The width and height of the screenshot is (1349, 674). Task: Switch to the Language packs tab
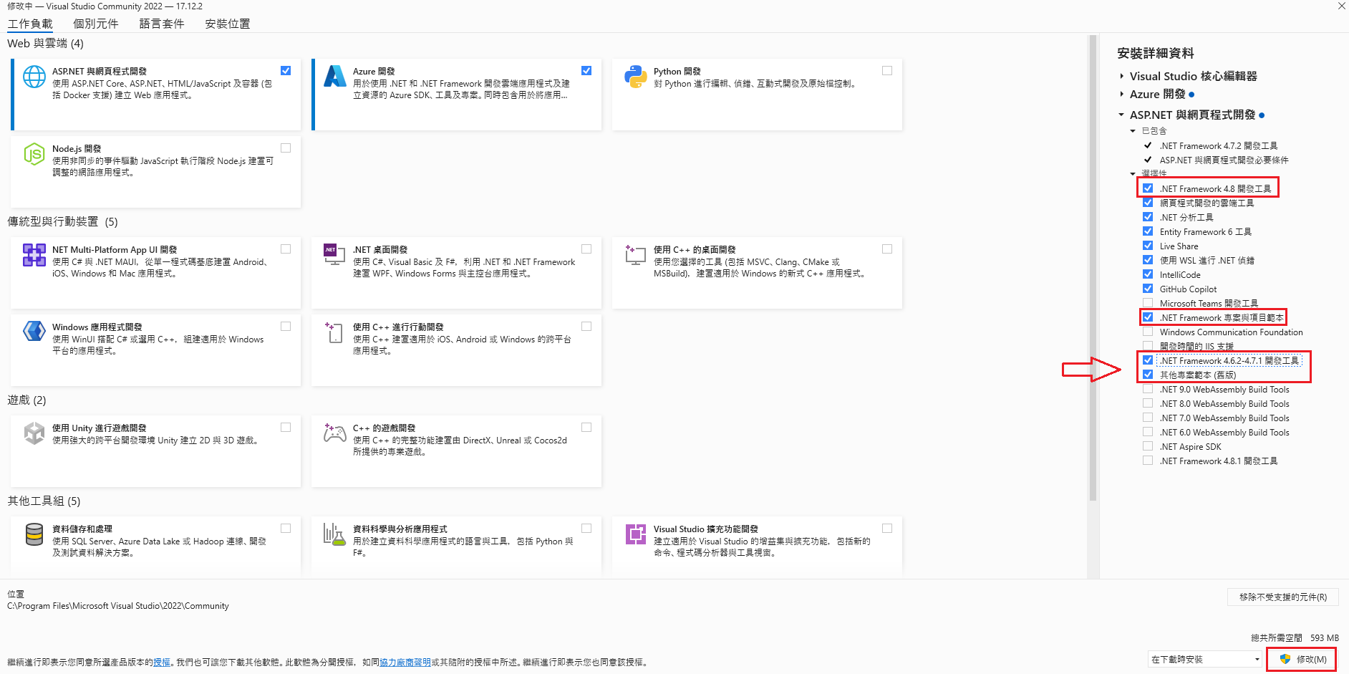pyautogui.click(x=162, y=24)
